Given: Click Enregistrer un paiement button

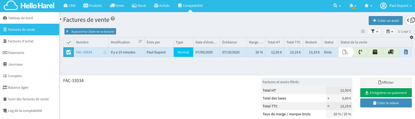Looking at the screenshot, I should click(386, 93).
